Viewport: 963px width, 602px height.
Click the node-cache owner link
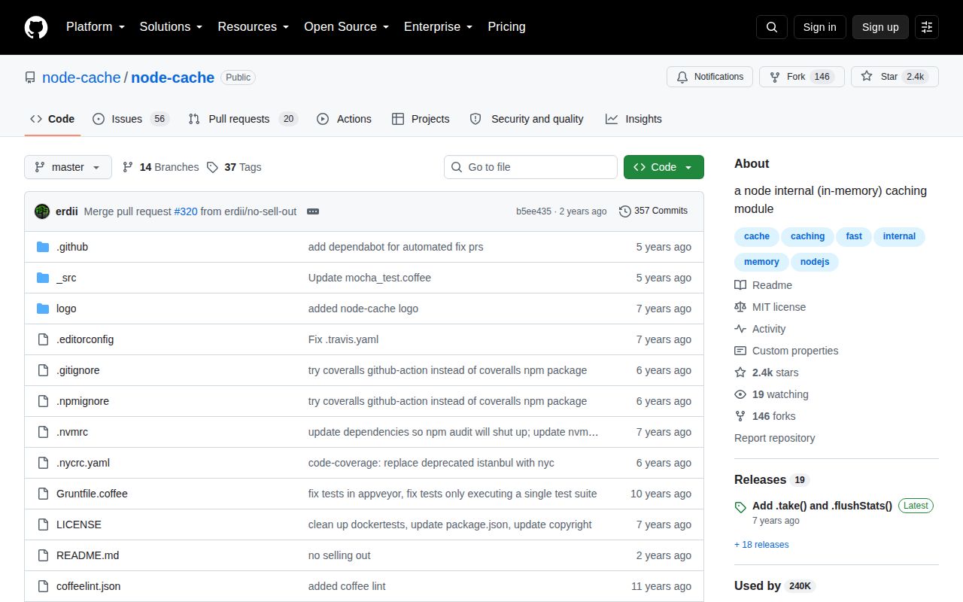(x=81, y=78)
